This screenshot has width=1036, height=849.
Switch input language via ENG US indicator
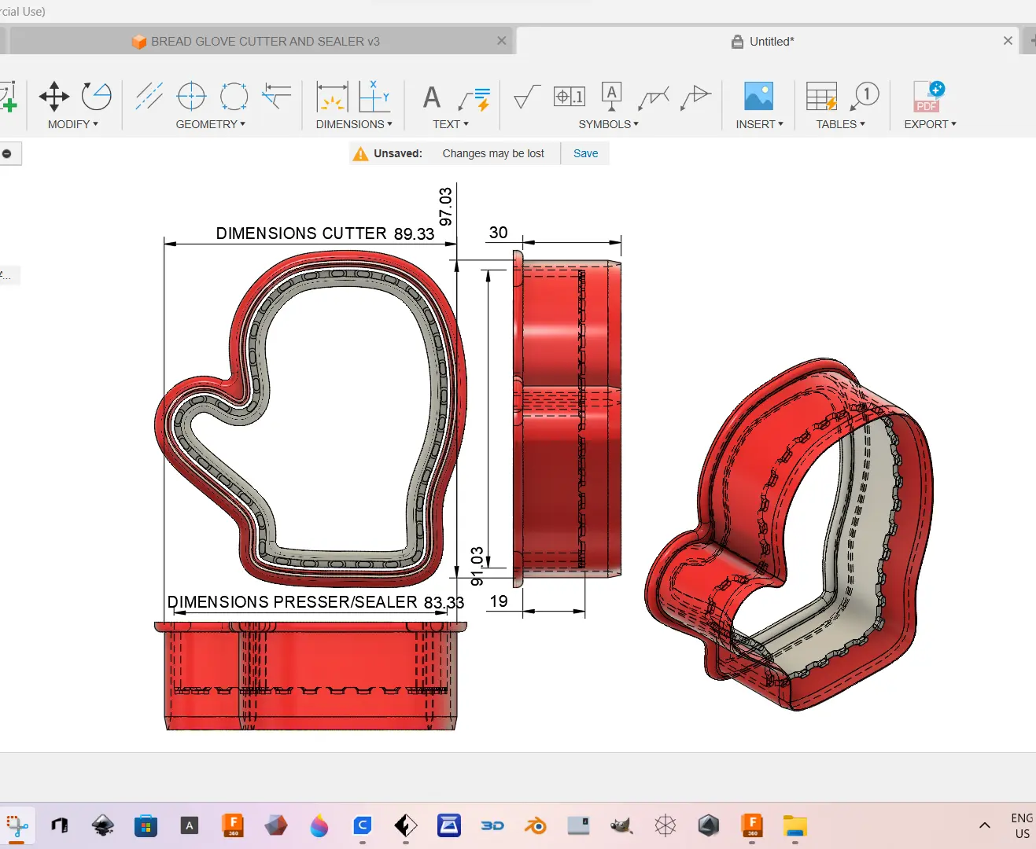(x=1022, y=825)
